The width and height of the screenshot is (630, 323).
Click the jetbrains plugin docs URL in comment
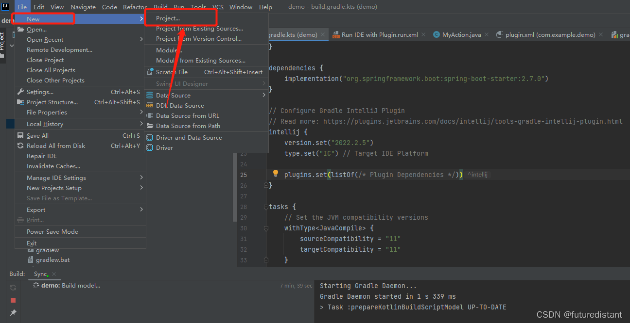pyautogui.click(x=472, y=121)
